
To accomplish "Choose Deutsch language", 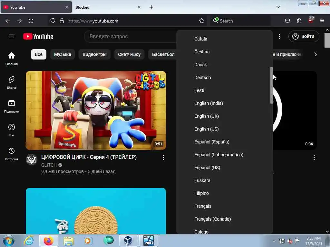I will click(225, 78).
